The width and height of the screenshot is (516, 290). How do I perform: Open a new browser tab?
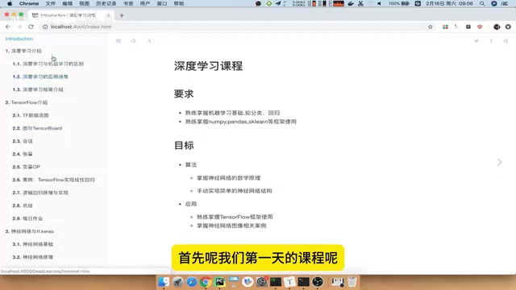tap(122, 15)
